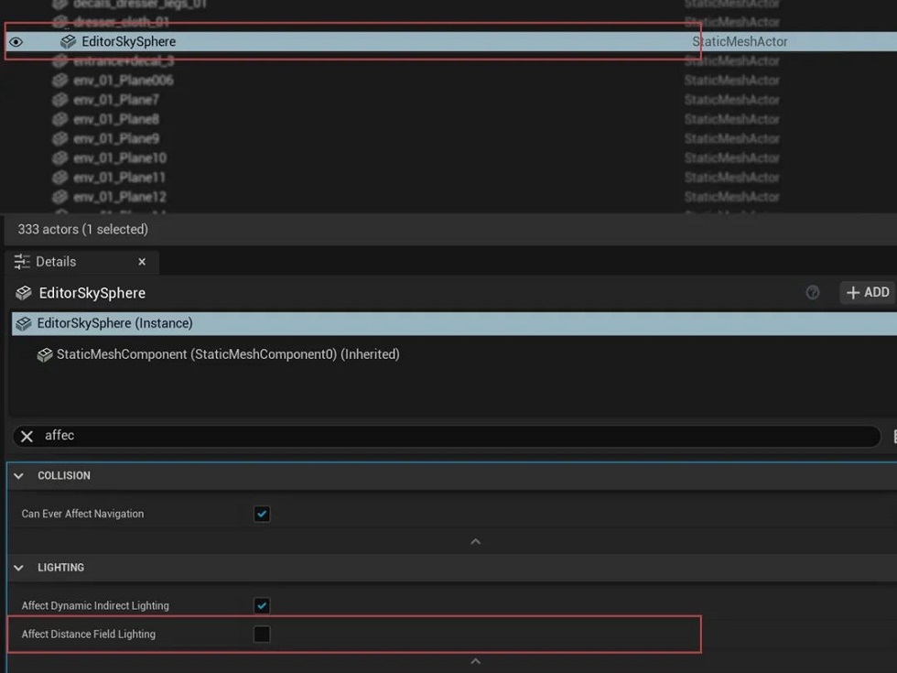
Task: Click the Add component button
Action: tap(867, 293)
